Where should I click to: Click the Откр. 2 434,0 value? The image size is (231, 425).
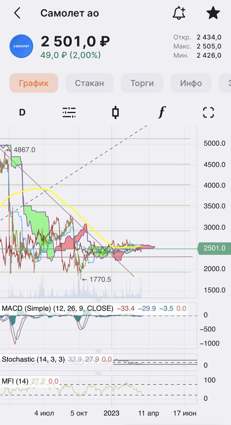(197, 37)
